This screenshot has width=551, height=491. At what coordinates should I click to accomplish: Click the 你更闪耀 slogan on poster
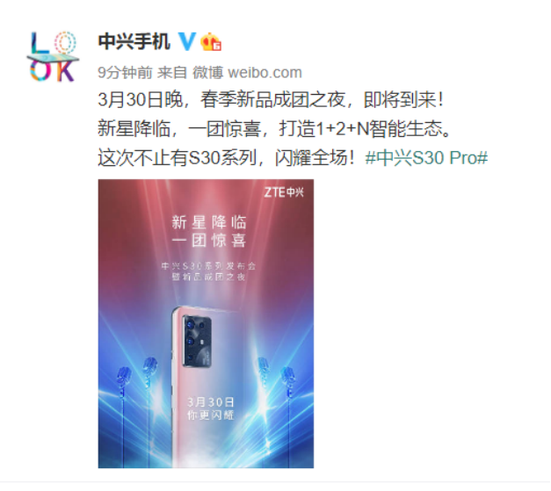coord(210,415)
